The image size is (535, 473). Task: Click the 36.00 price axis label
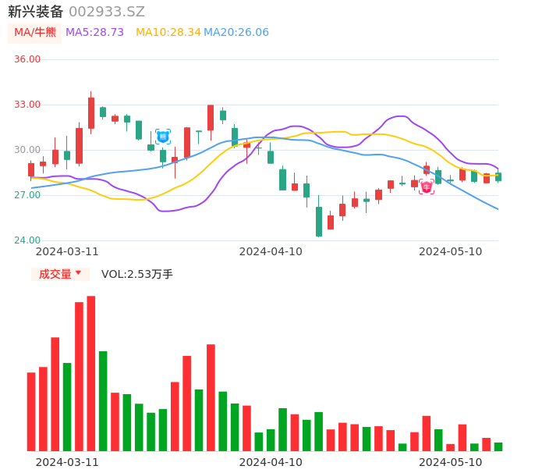click(x=27, y=59)
